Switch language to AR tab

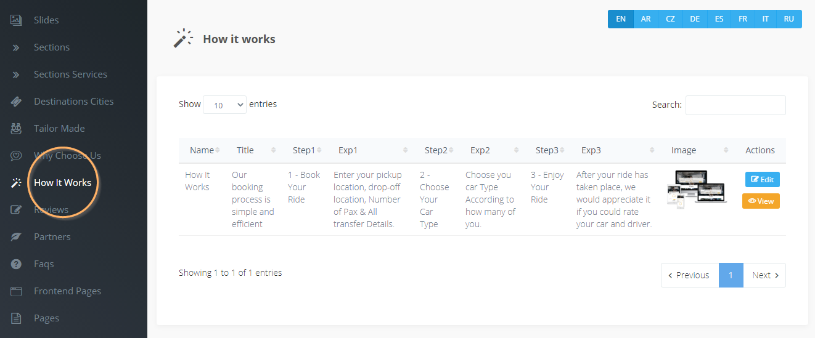[645, 19]
